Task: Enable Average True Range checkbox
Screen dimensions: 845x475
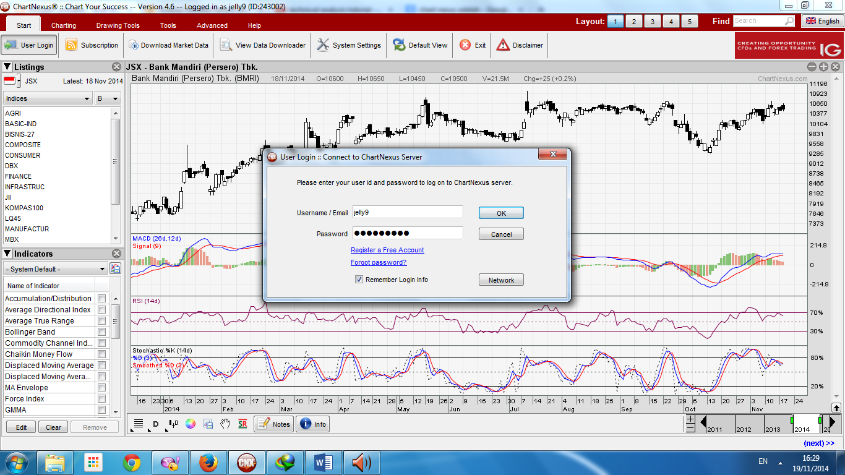Action: point(101,321)
